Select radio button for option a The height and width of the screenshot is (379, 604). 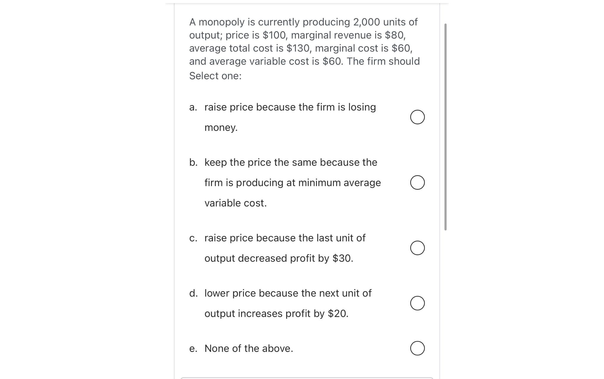[417, 117]
